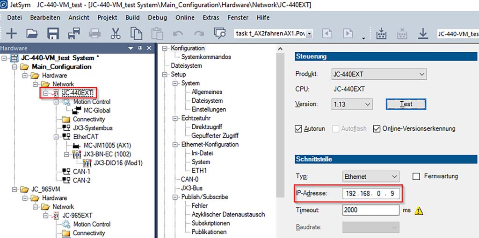Click the Redo arrow icon
479x238 pixels.
click(199, 34)
